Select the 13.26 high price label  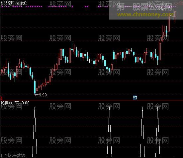[158, 9]
